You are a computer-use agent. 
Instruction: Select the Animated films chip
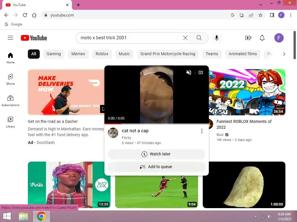243,54
